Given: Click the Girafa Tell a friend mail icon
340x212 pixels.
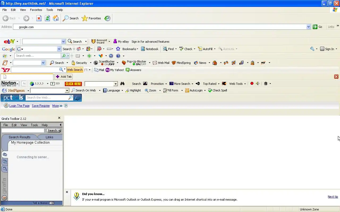Looking at the screenshot, I should (x=52, y=203).
